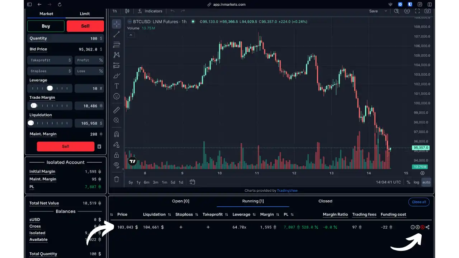Select the ruler measure tool
The image size is (459, 258).
coord(117,110)
